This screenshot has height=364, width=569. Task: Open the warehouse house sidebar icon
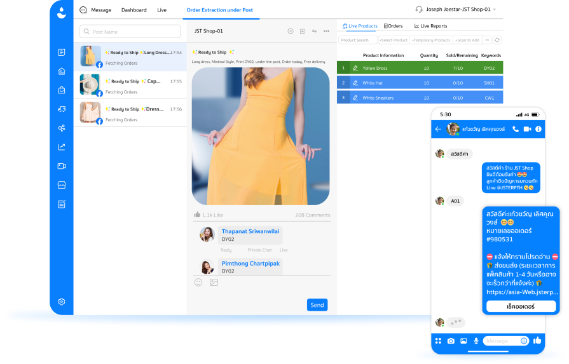point(62,71)
